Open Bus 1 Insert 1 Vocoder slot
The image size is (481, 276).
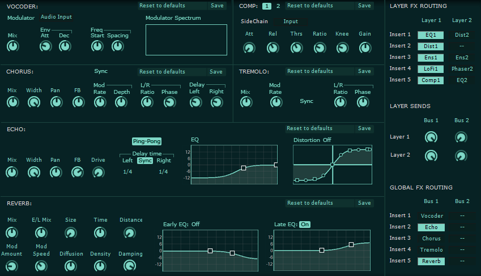432,216
